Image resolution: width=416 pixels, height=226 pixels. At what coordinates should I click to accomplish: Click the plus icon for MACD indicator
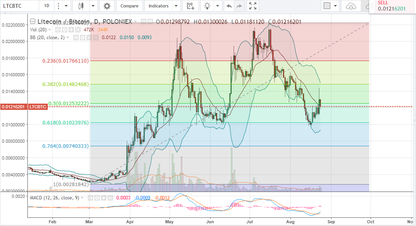pos(104,198)
